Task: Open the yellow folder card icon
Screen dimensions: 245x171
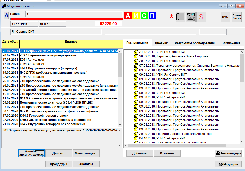Action: point(180,17)
